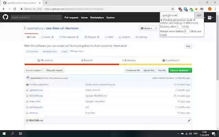Click the GitHub Octocat logo
Image resolution: width=219 pixels, height=137 pixels.
tap(5, 17)
